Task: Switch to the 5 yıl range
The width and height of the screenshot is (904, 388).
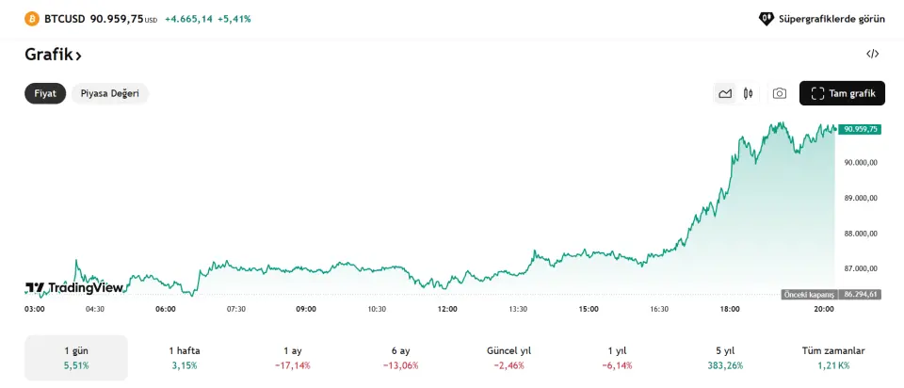Action: pyautogui.click(x=725, y=357)
